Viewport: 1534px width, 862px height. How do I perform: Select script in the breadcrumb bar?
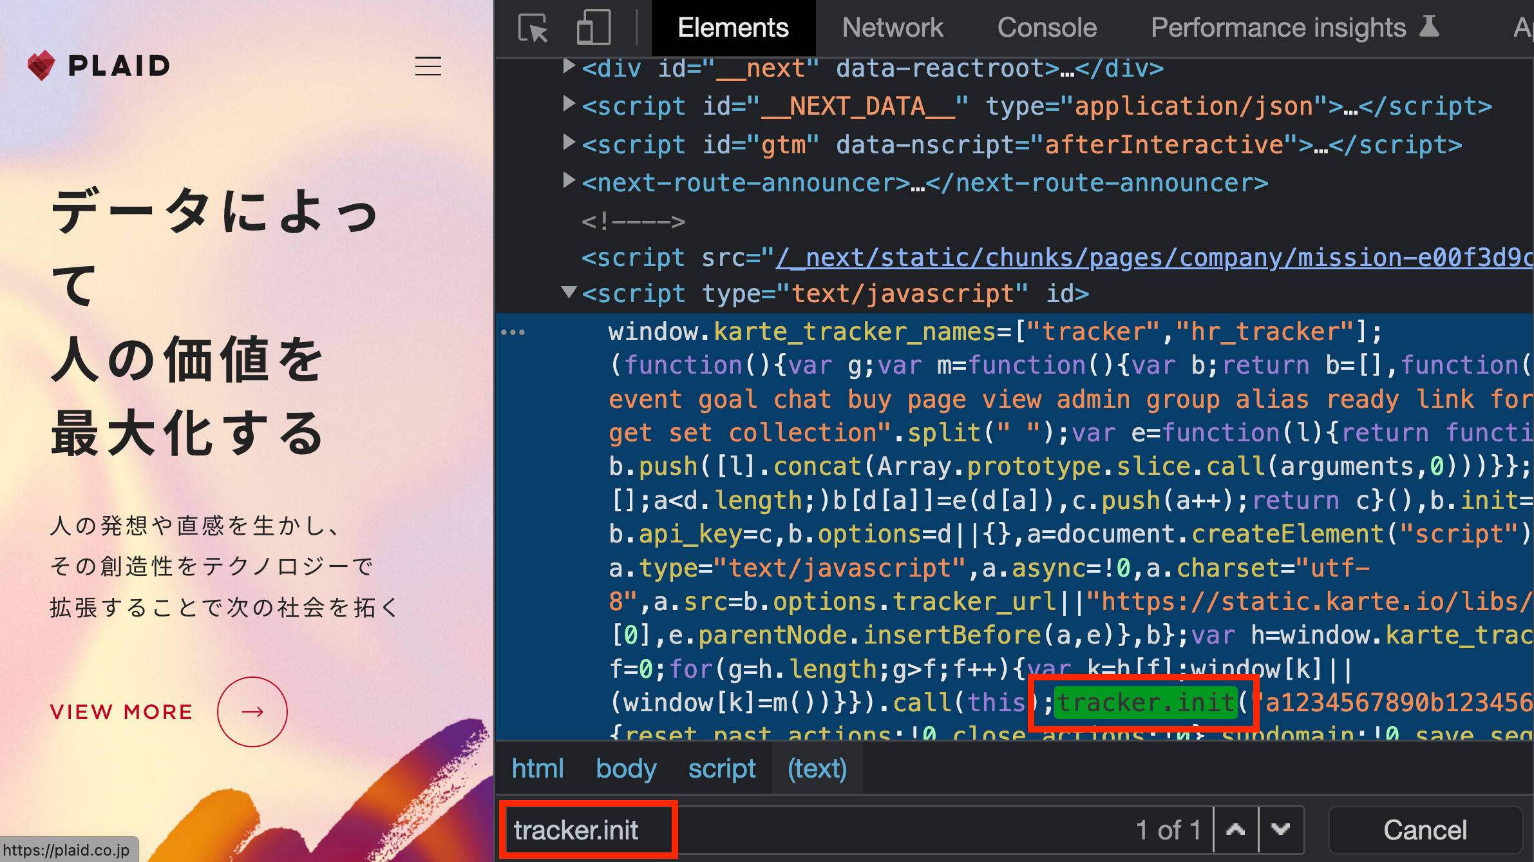click(722, 769)
